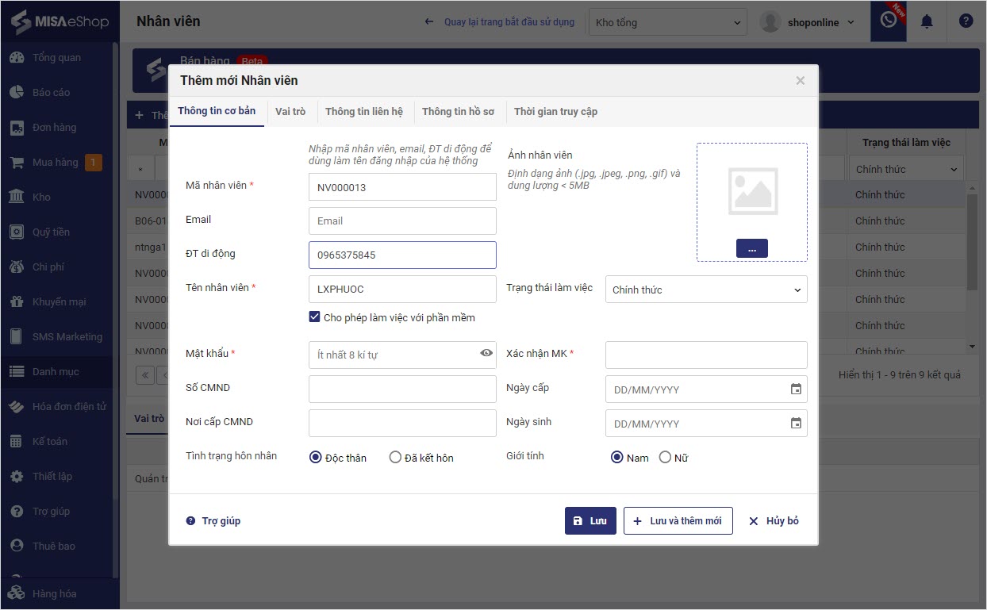Click Hủy bỏ cancel button

coord(774,520)
